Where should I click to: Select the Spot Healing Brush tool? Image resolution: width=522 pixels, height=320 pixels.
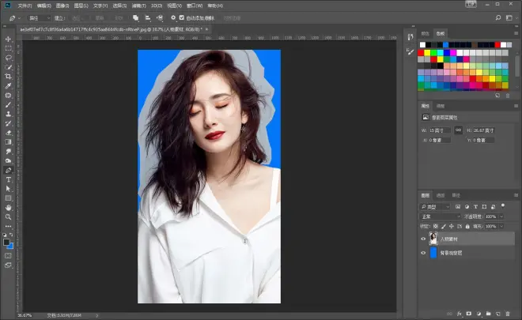click(8, 96)
